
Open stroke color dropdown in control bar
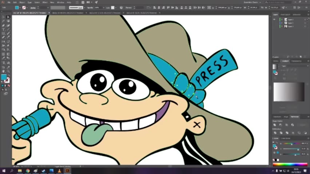pos(27,8)
